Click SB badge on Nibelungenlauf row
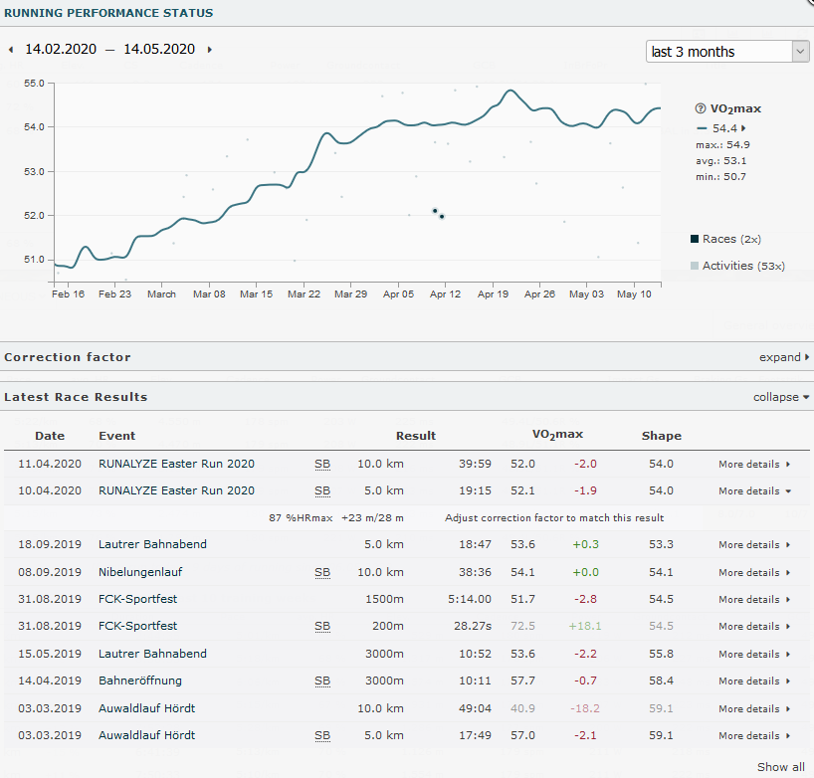Screen dimensions: 814x778 [x=322, y=572]
